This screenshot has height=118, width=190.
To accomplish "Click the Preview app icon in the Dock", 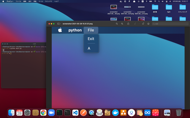I will (x=167, y=113).
